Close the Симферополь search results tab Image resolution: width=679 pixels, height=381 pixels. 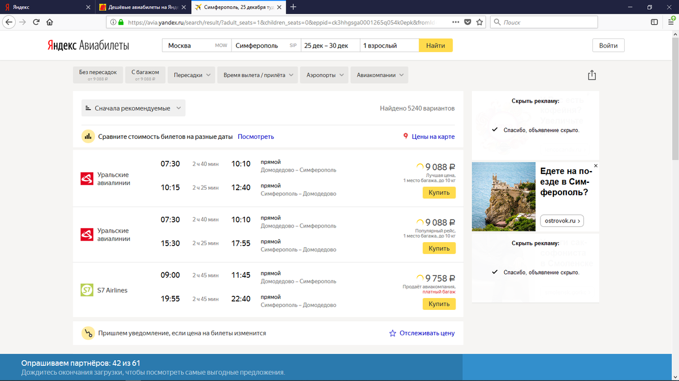(280, 7)
